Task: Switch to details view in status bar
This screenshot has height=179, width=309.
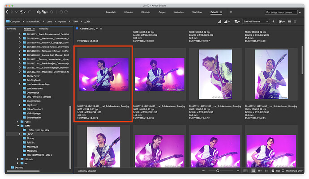Action: [260, 171]
